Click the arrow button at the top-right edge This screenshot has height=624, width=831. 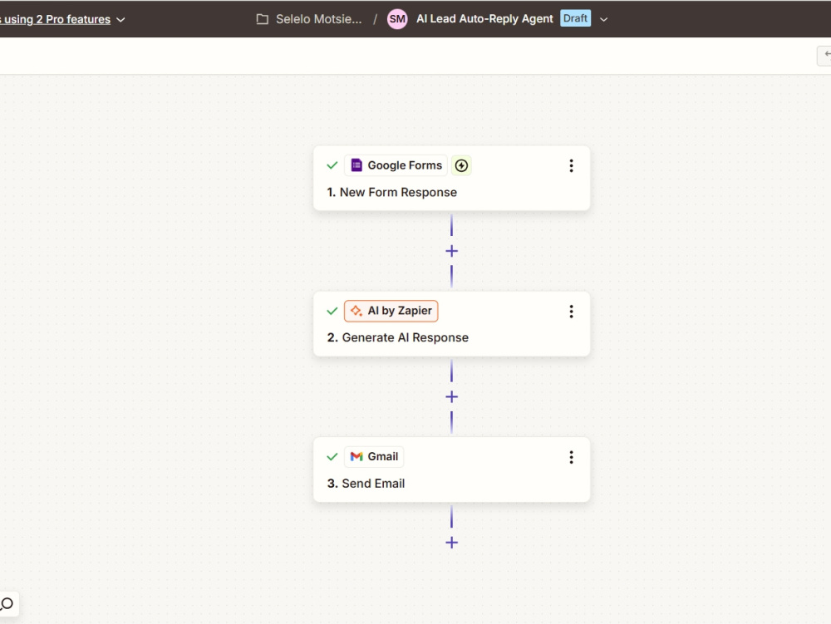(825, 55)
